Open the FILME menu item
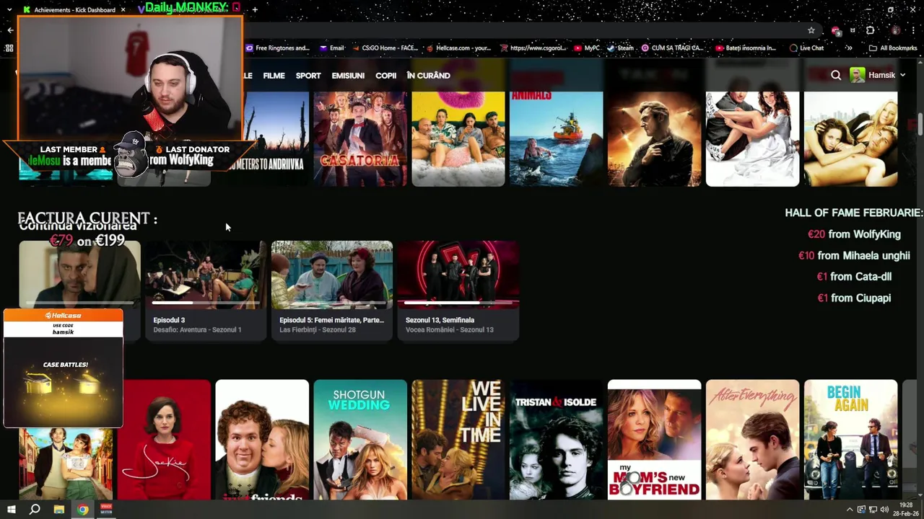Image resolution: width=924 pixels, height=519 pixels. tap(274, 76)
